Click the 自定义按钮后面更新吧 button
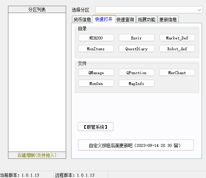 pos(136,145)
